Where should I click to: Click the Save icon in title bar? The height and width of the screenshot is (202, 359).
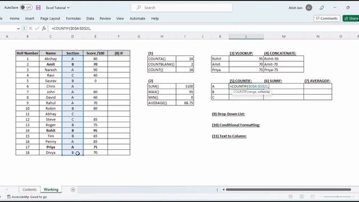point(38,7)
